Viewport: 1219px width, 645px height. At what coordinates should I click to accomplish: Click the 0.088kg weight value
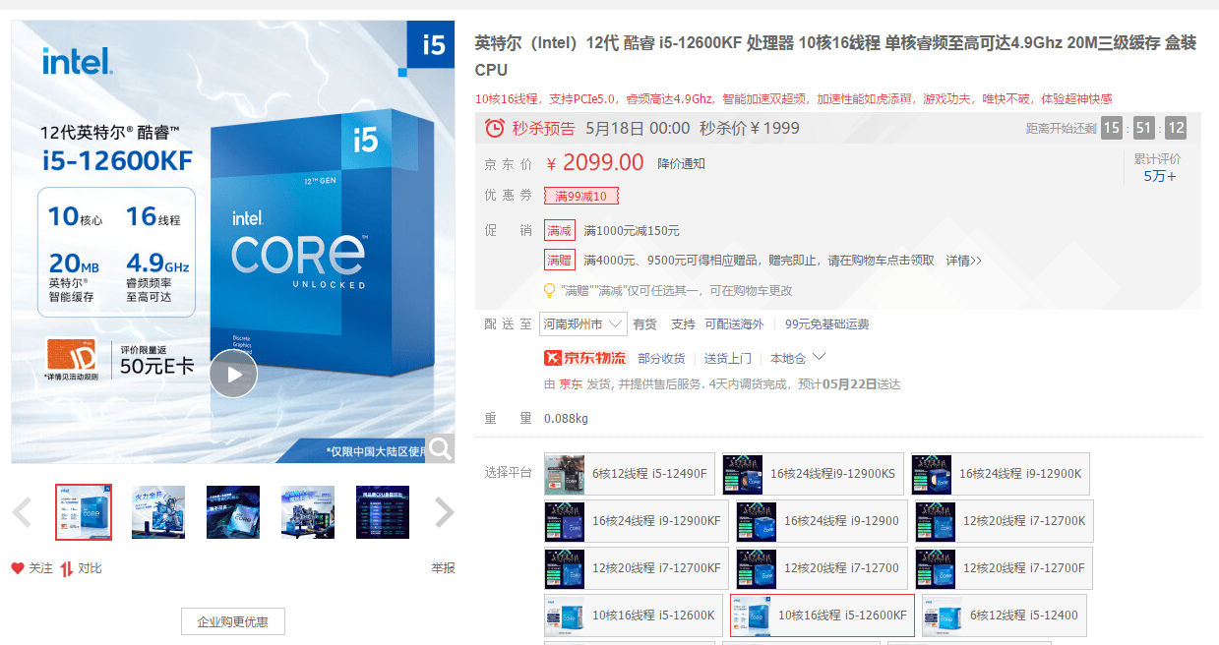coord(566,419)
